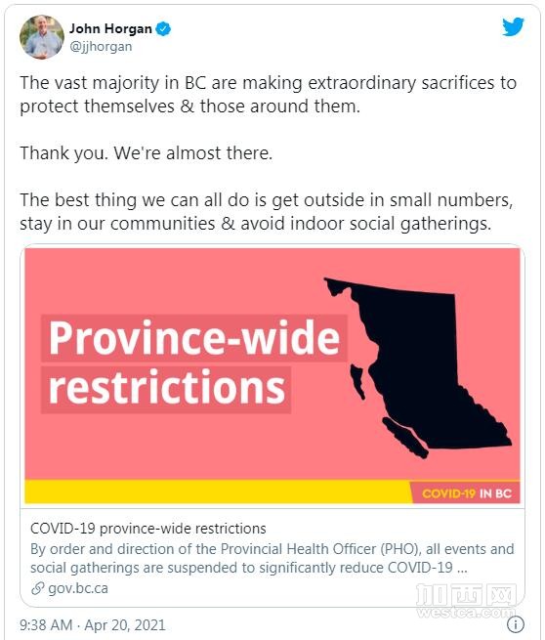Open the tweet info icon
The height and width of the screenshot is (640, 545).
(x=516, y=624)
